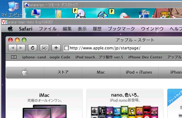The width and height of the screenshot is (182, 118).
Task: Reload the page with refresh button
Action: click(33, 48)
